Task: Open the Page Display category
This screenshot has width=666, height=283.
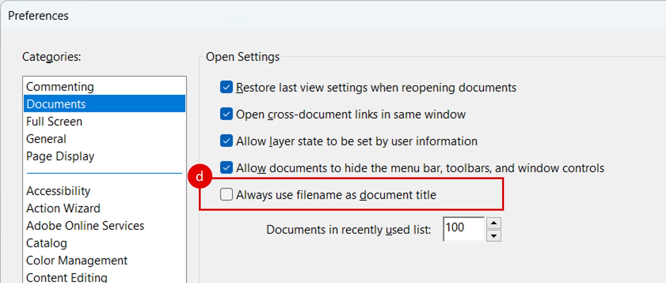Action: click(104, 156)
